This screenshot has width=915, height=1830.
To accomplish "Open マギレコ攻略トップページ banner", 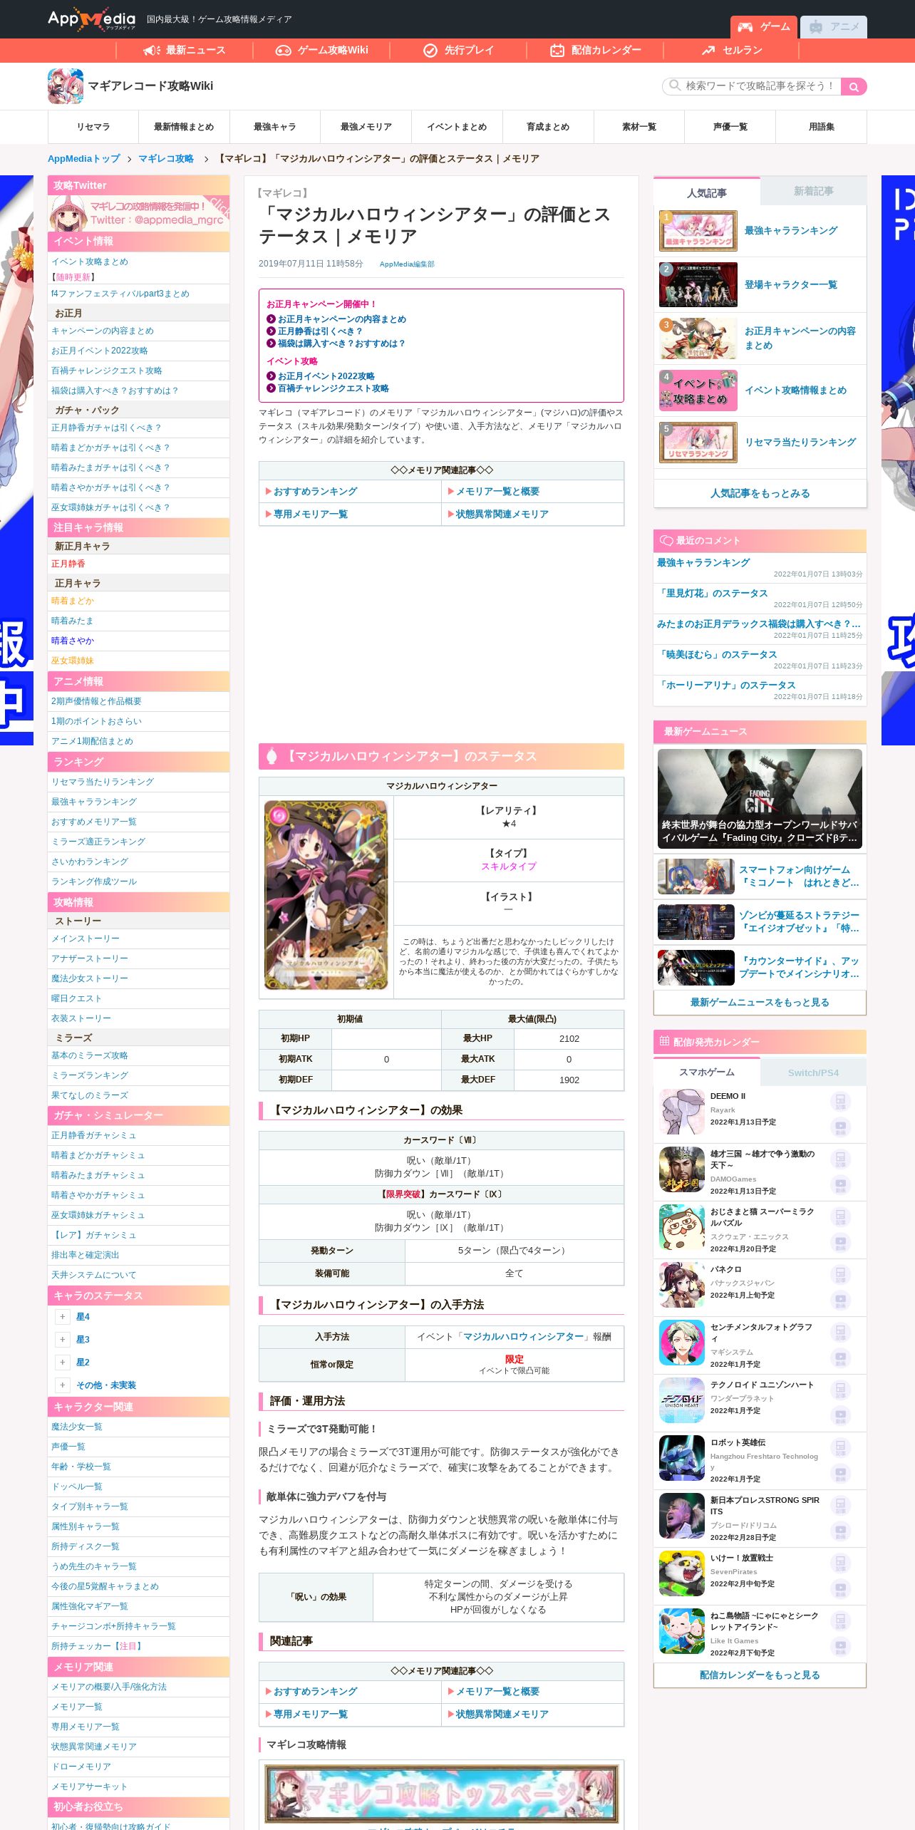I will coord(441,1794).
